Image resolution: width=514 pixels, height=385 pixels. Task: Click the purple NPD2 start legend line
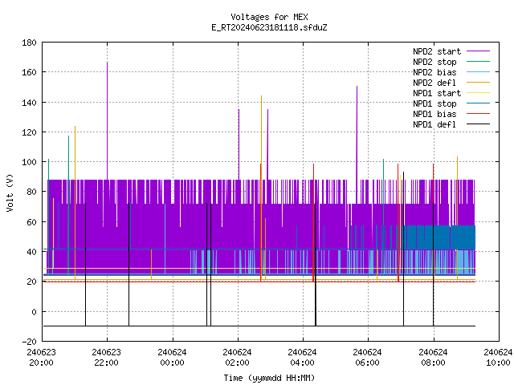pos(478,51)
